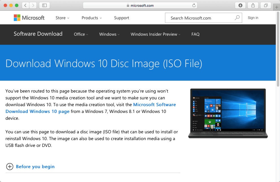Show the Safari sidebar
The height and width of the screenshot is (182, 280).
(44, 5)
